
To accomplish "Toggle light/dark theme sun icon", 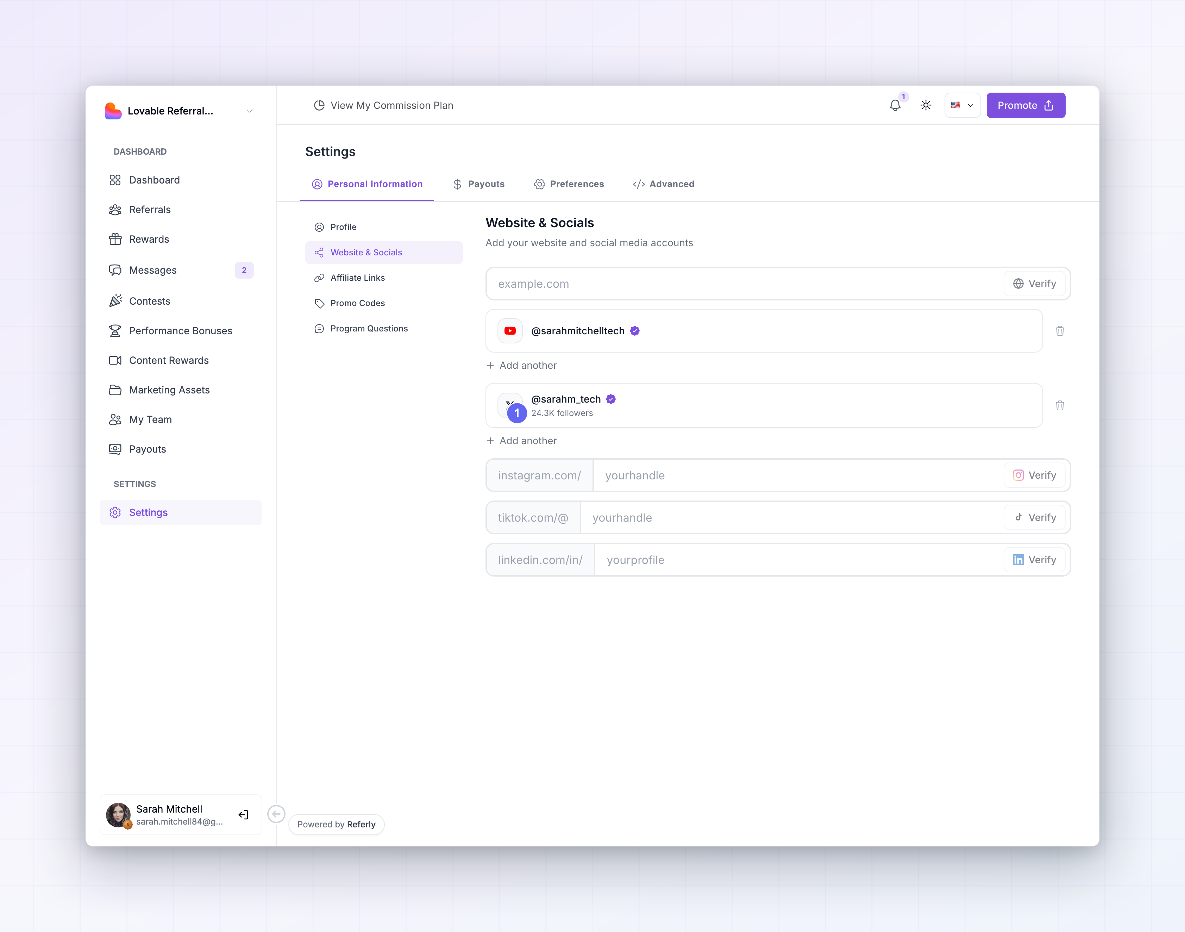I will (926, 105).
